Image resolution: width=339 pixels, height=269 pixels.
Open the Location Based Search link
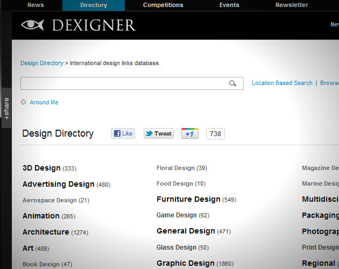[x=282, y=83]
